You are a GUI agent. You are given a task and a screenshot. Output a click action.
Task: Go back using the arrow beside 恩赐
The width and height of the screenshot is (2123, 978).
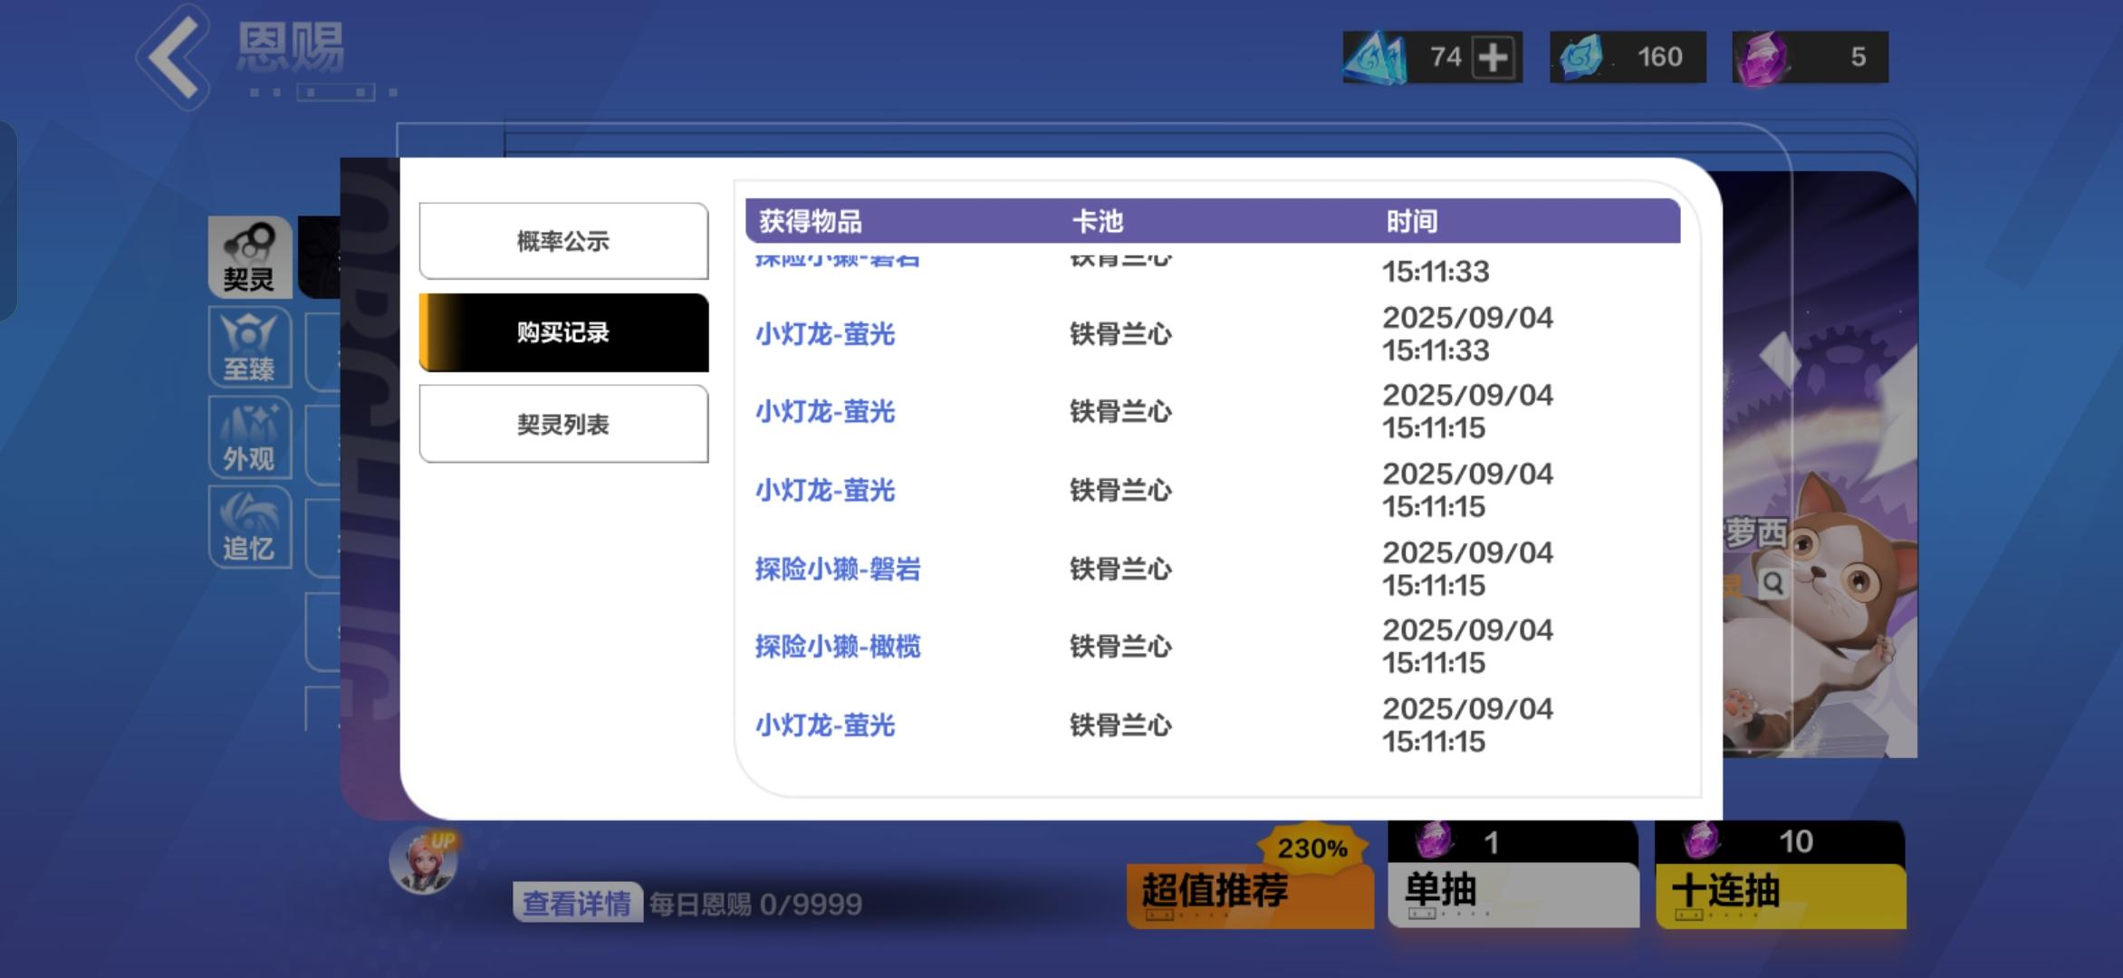(174, 58)
